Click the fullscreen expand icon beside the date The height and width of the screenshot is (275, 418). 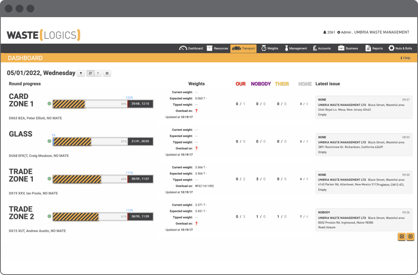(107, 73)
